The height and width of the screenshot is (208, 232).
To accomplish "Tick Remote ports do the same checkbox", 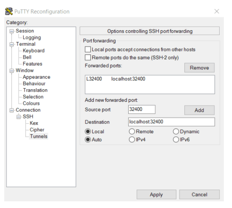I will click(x=88, y=58).
